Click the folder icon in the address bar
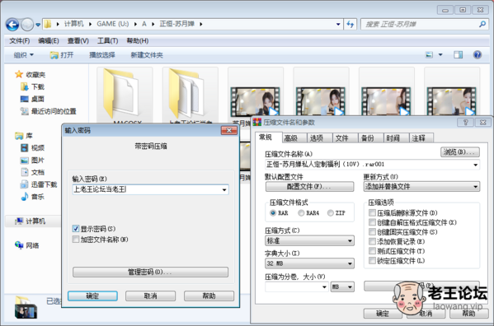This screenshot has height=326, width=494. click(x=48, y=24)
